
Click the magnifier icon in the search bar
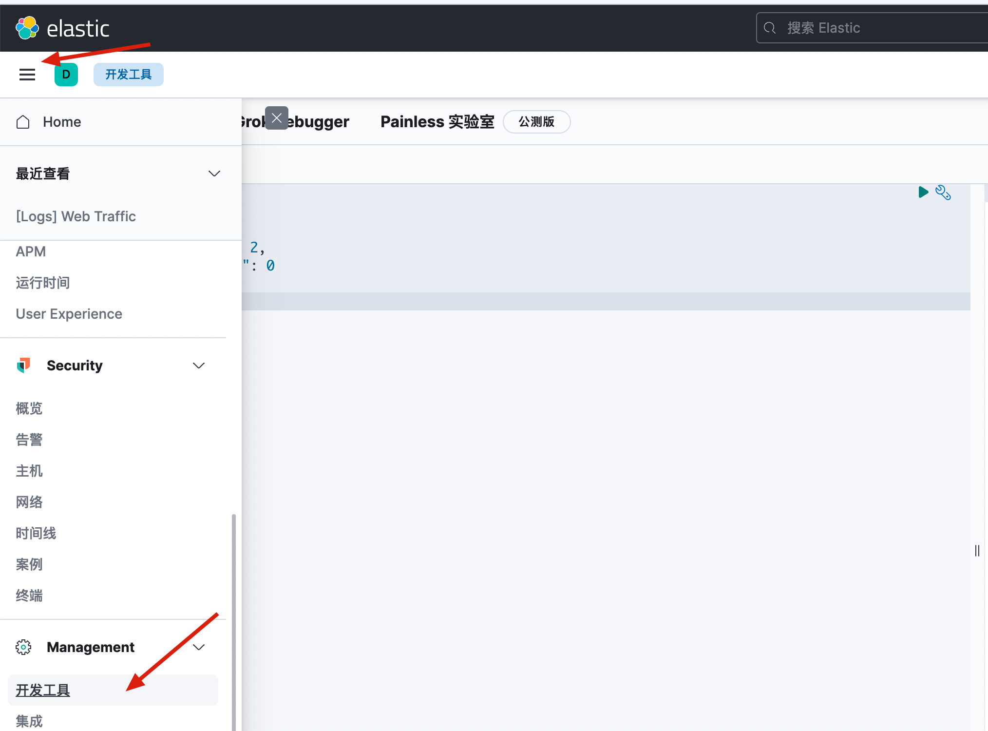click(x=770, y=28)
